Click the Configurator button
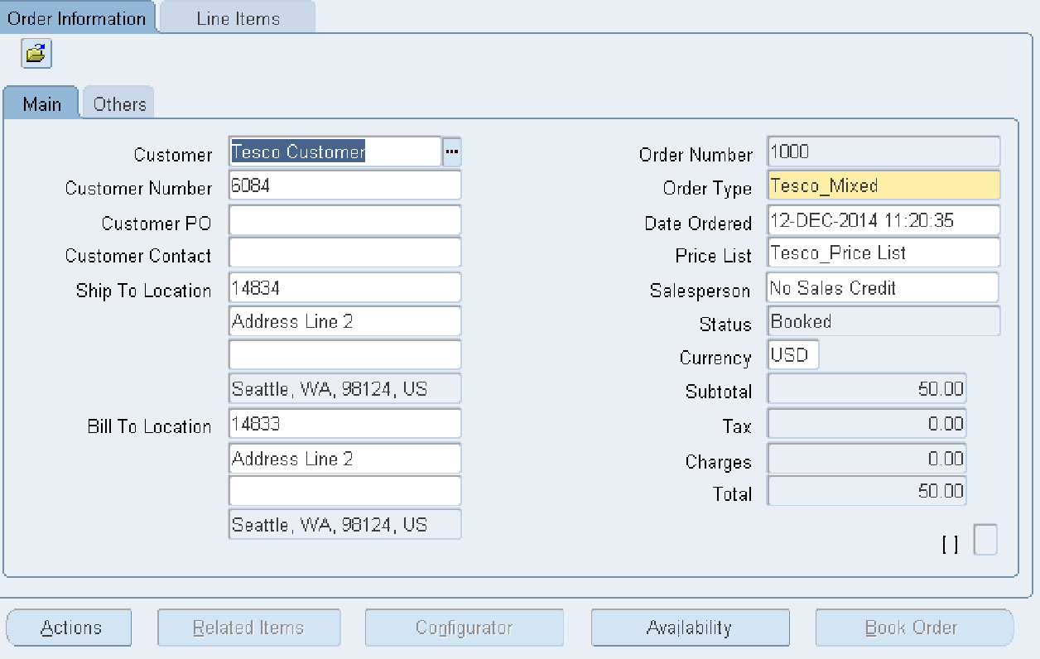The width and height of the screenshot is (1040, 659). pyautogui.click(x=464, y=628)
